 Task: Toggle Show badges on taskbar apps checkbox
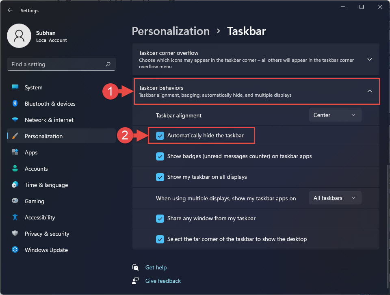click(x=160, y=156)
